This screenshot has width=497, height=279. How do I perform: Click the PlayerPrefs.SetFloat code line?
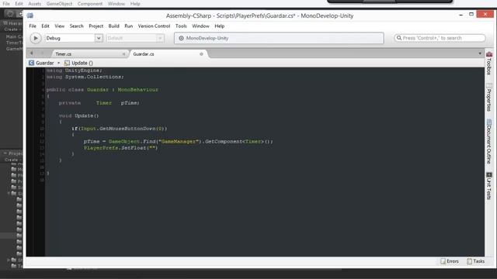point(121,148)
